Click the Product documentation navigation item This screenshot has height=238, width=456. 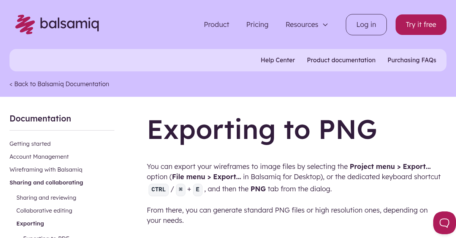tap(341, 60)
